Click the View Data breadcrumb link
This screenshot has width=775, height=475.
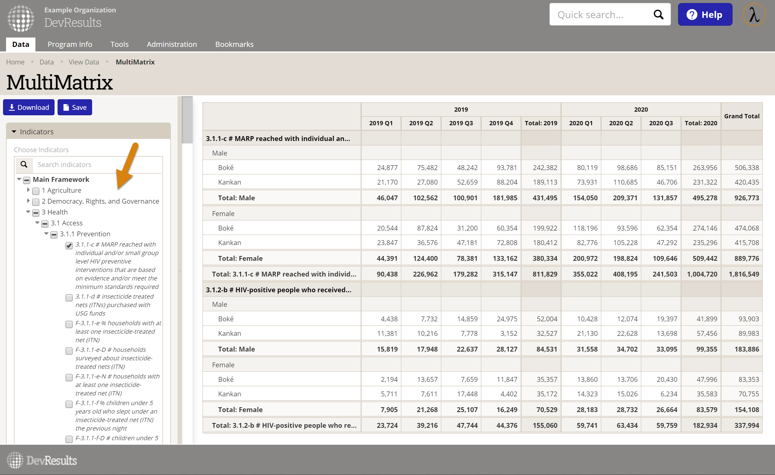(x=84, y=62)
